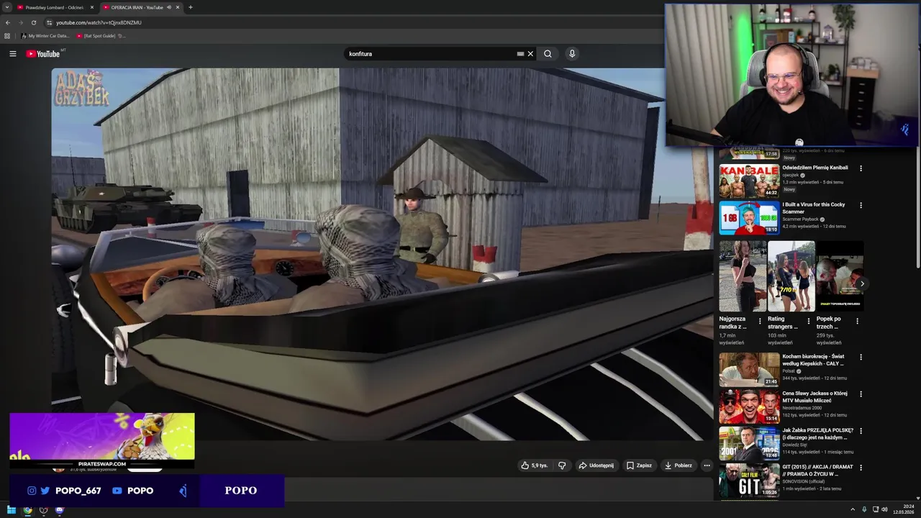Open the "I Built a Virus" thumbnail

coord(749,217)
